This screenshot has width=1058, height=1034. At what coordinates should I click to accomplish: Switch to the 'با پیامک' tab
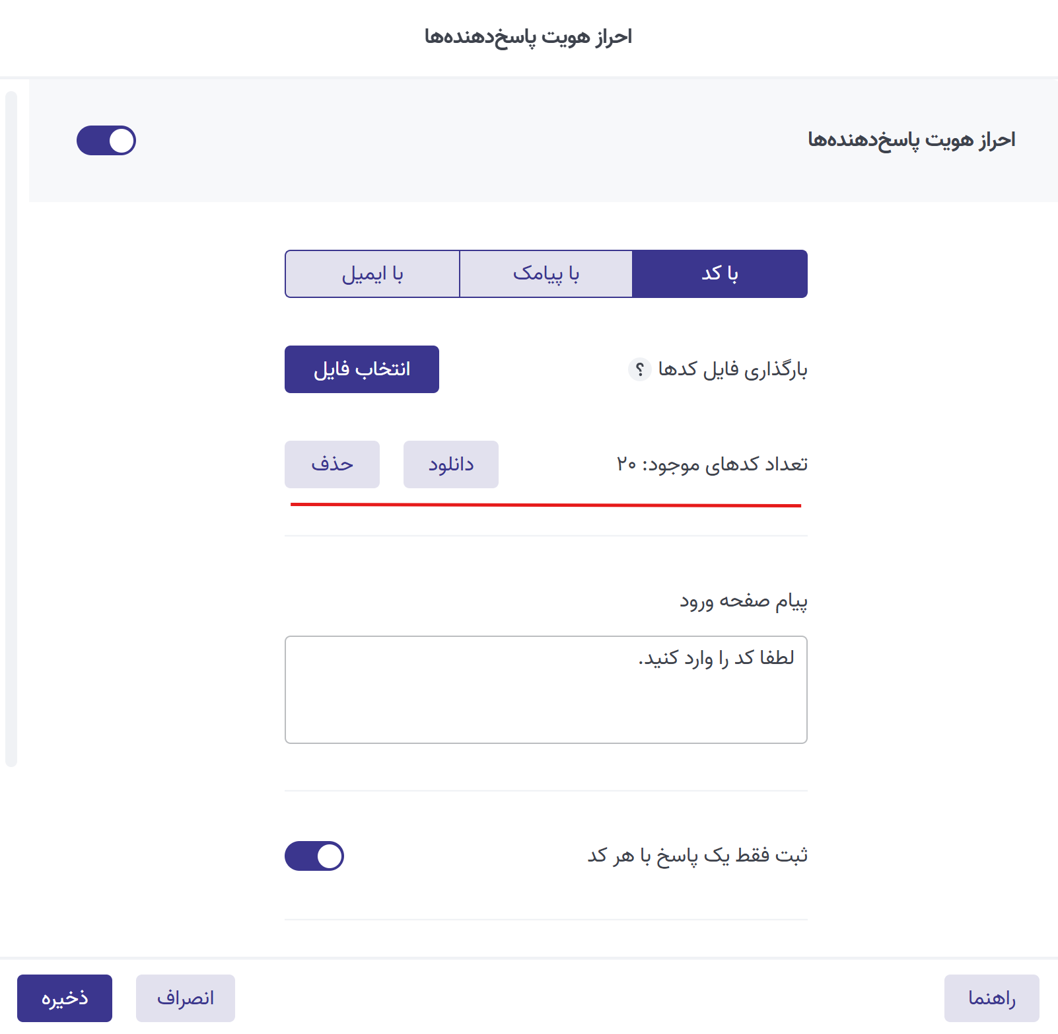click(x=546, y=274)
